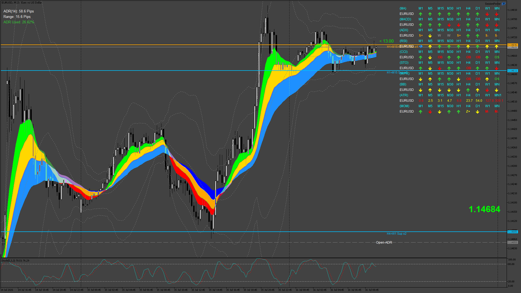
Task: Click the orange 1.14696 price axis tag
Action: pyautogui.click(x=512, y=45)
